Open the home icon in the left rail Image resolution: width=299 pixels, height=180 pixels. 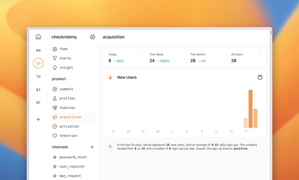tap(38, 37)
